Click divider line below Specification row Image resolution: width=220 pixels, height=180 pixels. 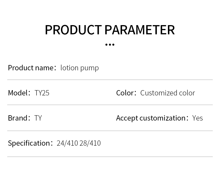[x=110, y=157]
